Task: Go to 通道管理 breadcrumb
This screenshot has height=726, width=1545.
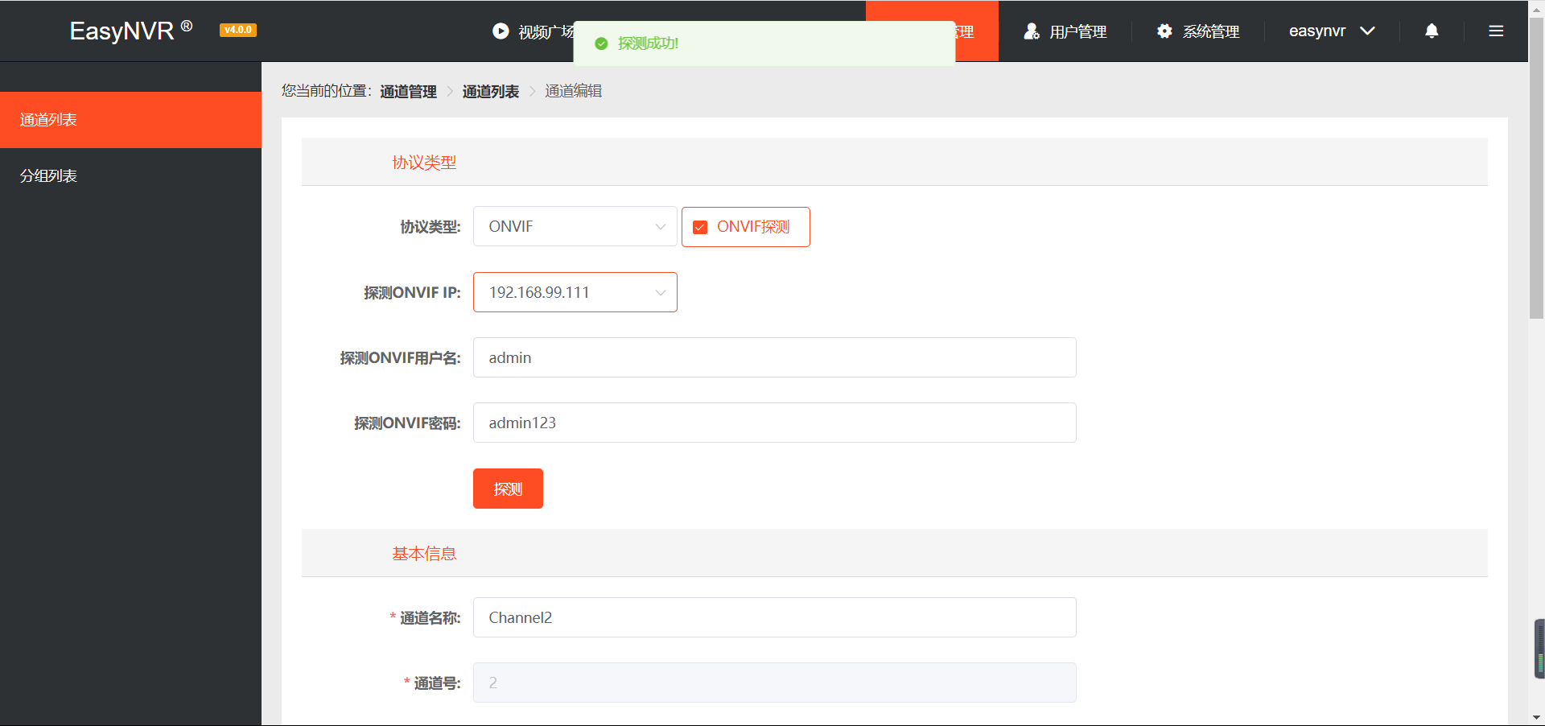Action: [x=408, y=91]
